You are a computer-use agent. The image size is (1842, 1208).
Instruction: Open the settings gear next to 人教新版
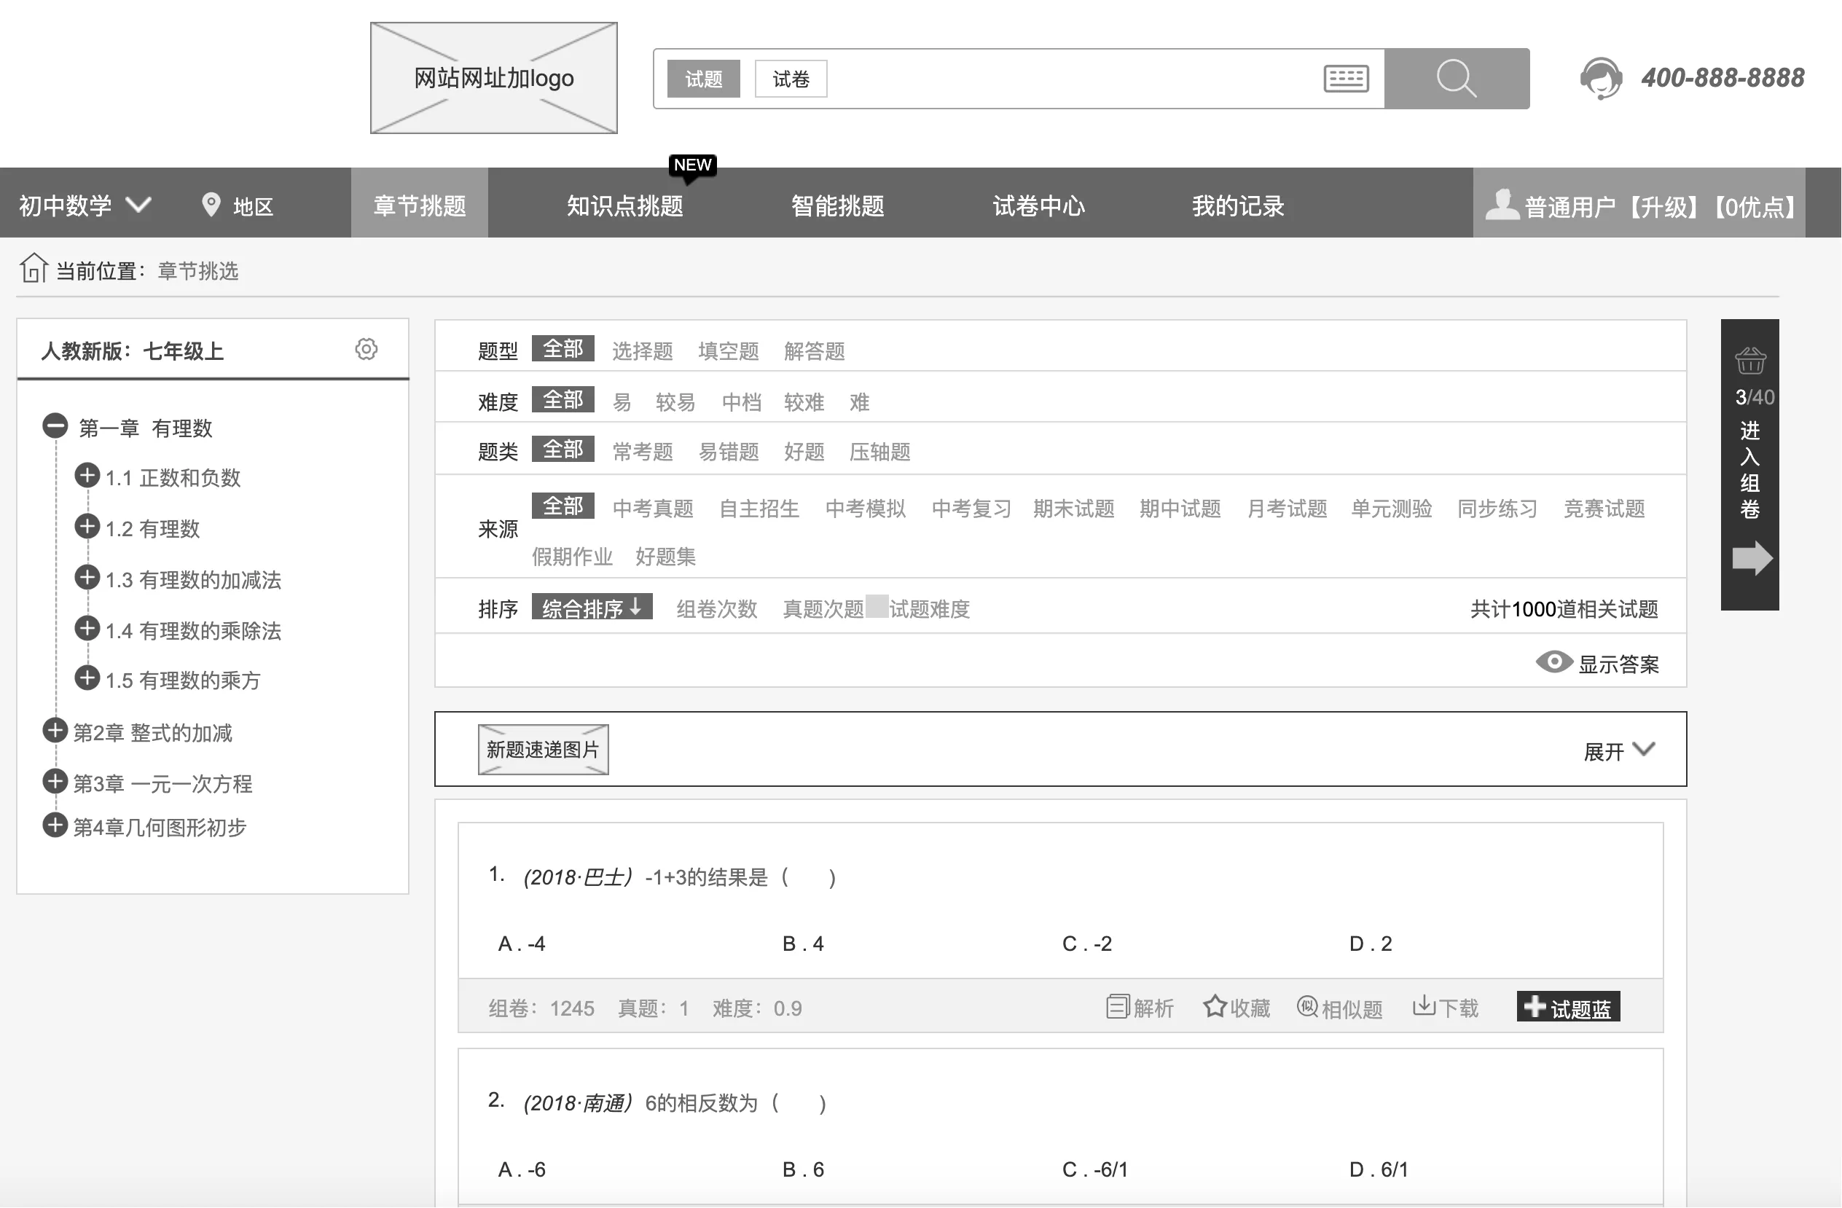(x=366, y=349)
